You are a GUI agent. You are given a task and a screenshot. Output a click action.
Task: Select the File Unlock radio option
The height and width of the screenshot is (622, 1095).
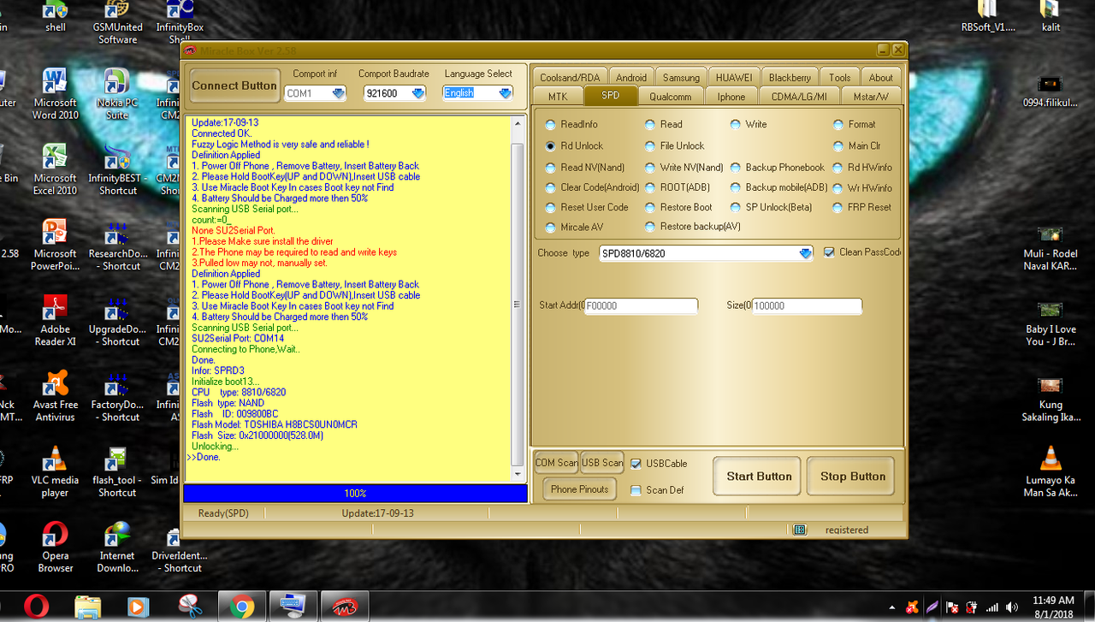(x=675, y=145)
